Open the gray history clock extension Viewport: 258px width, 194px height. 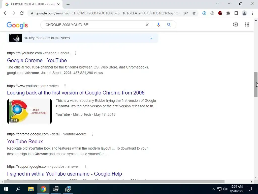pyautogui.click(x=212, y=13)
